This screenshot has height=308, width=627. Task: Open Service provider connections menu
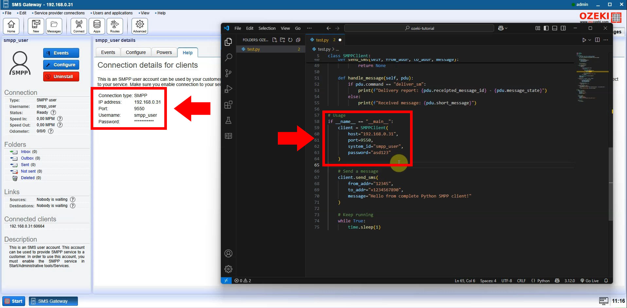(59, 13)
